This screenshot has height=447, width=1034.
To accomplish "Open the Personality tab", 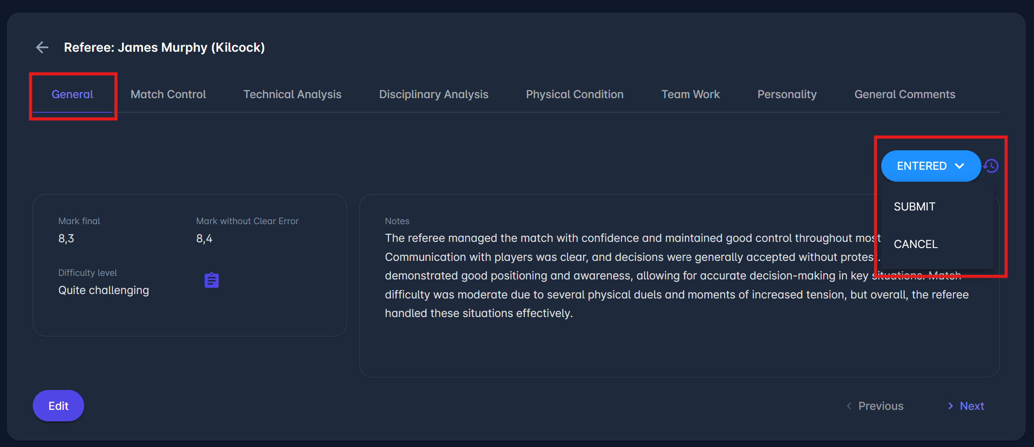I will tap(787, 94).
